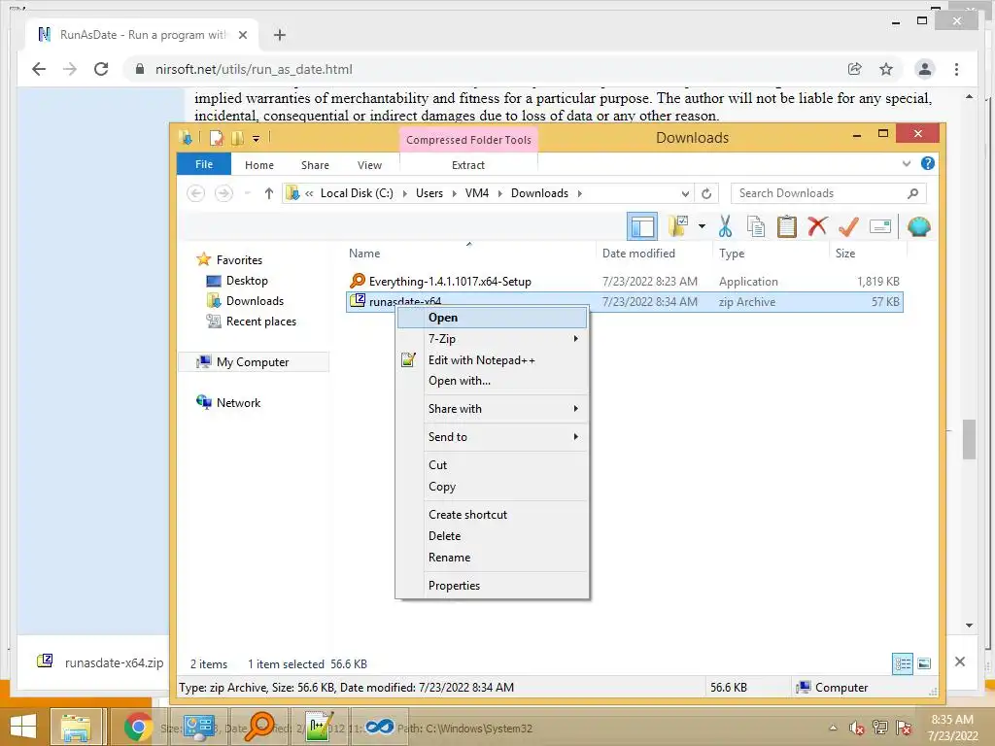Image resolution: width=995 pixels, height=746 pixels.
Task: Click the blue help question mark icon
Action: (928, 163)
